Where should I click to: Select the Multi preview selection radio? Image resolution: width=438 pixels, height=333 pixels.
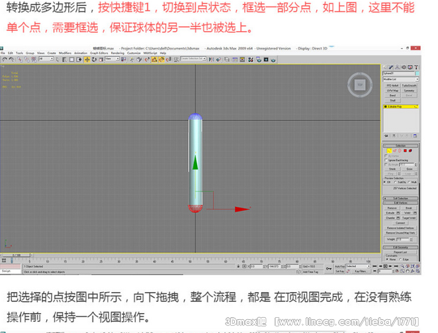[409, 182]
